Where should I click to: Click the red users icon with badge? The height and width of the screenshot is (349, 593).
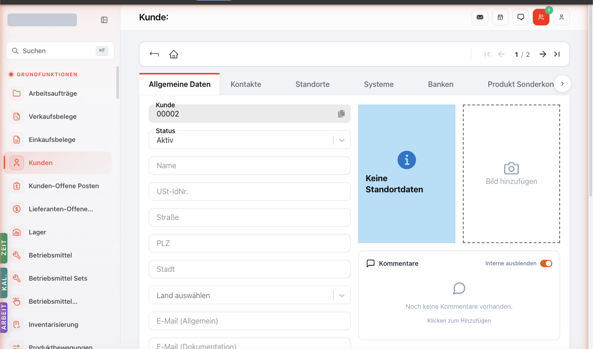pos(541,17)
